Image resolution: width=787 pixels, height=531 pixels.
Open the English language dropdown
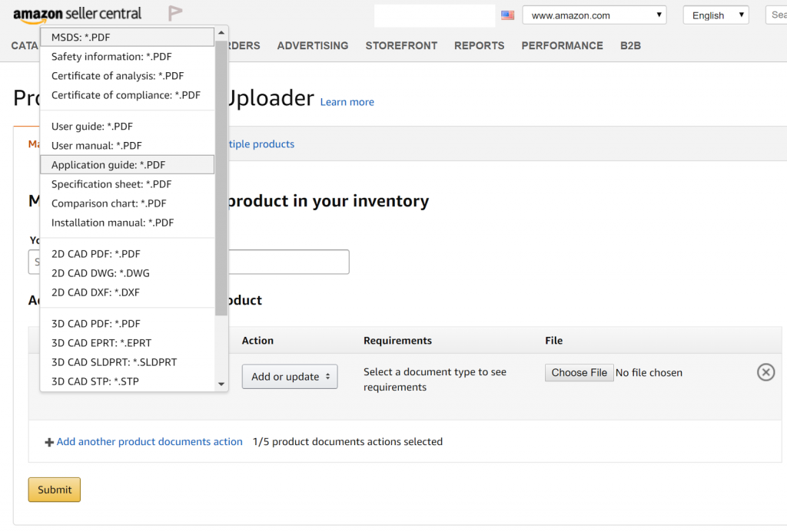tap(716, 15)
